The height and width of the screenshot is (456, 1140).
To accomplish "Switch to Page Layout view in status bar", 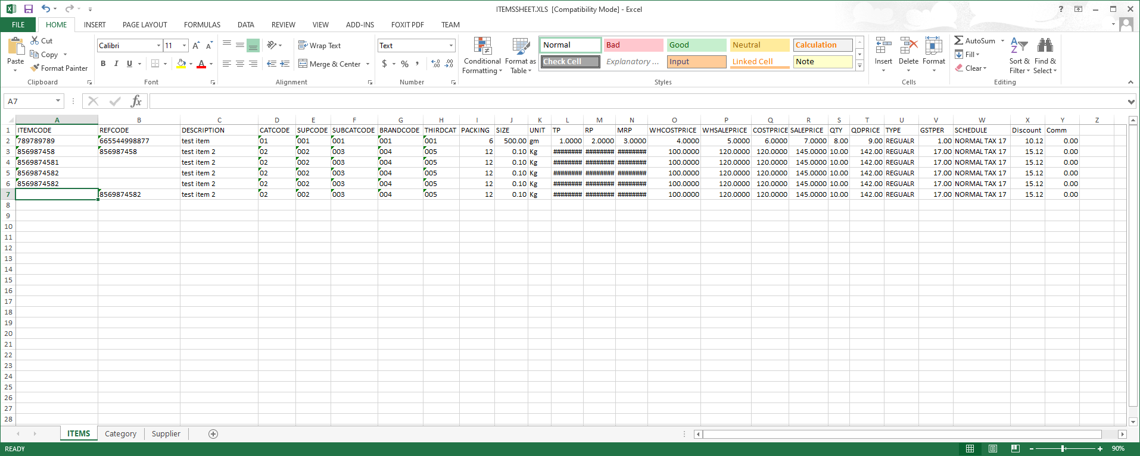I will 993,449.
